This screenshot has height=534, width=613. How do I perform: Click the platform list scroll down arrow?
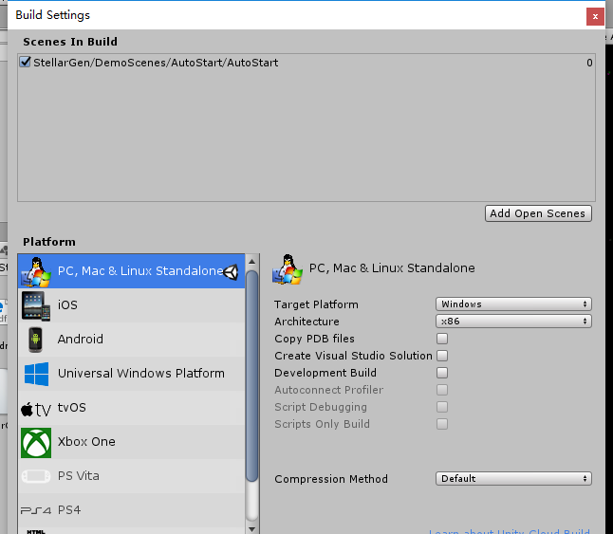pos(251,529)
